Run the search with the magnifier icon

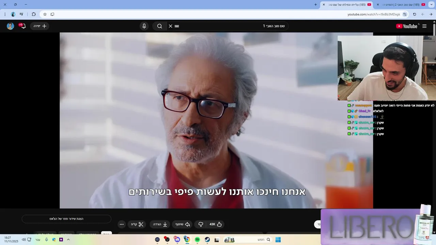159,26
